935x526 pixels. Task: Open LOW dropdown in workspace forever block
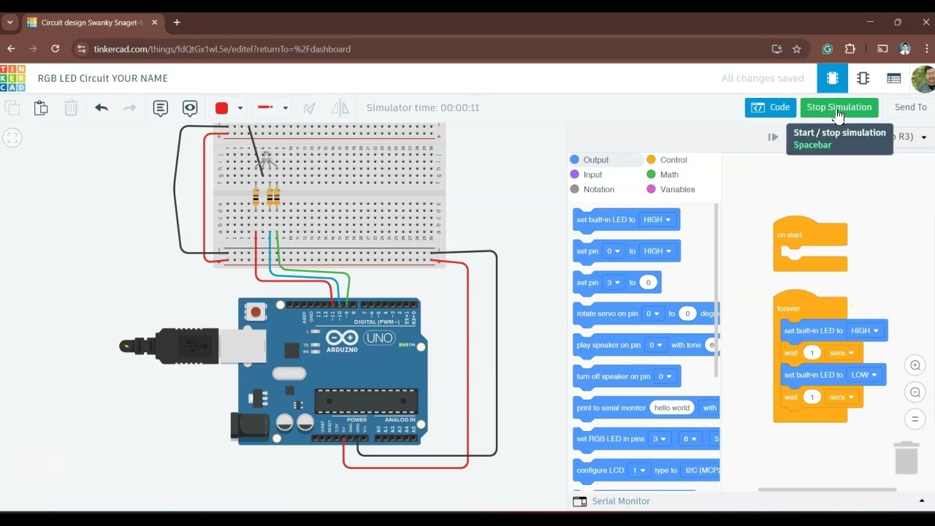(864, 376)
